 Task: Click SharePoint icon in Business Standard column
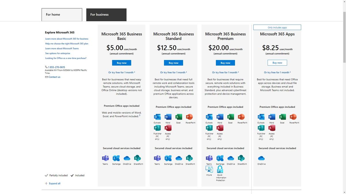(189, 158)
